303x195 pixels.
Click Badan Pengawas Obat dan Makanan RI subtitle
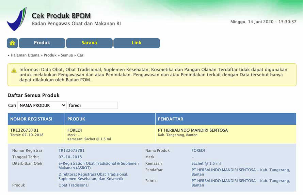(x=76, y=24)
